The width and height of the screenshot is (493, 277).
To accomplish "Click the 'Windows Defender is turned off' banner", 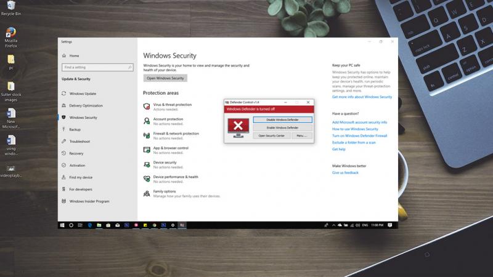I will [269, 110].
